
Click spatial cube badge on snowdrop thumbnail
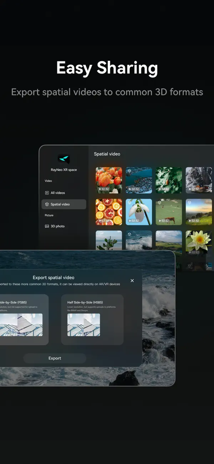click(129, 203)
